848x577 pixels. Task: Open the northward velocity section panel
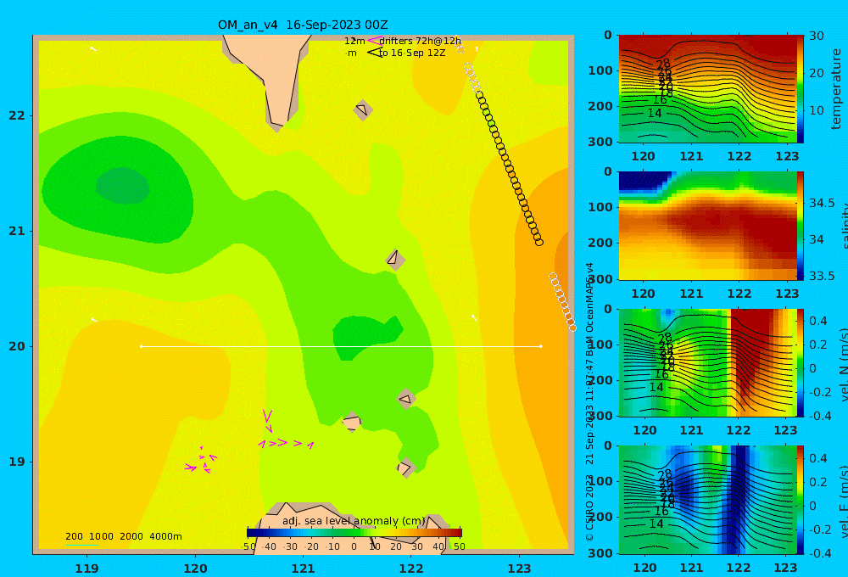(x=707, y=362)
